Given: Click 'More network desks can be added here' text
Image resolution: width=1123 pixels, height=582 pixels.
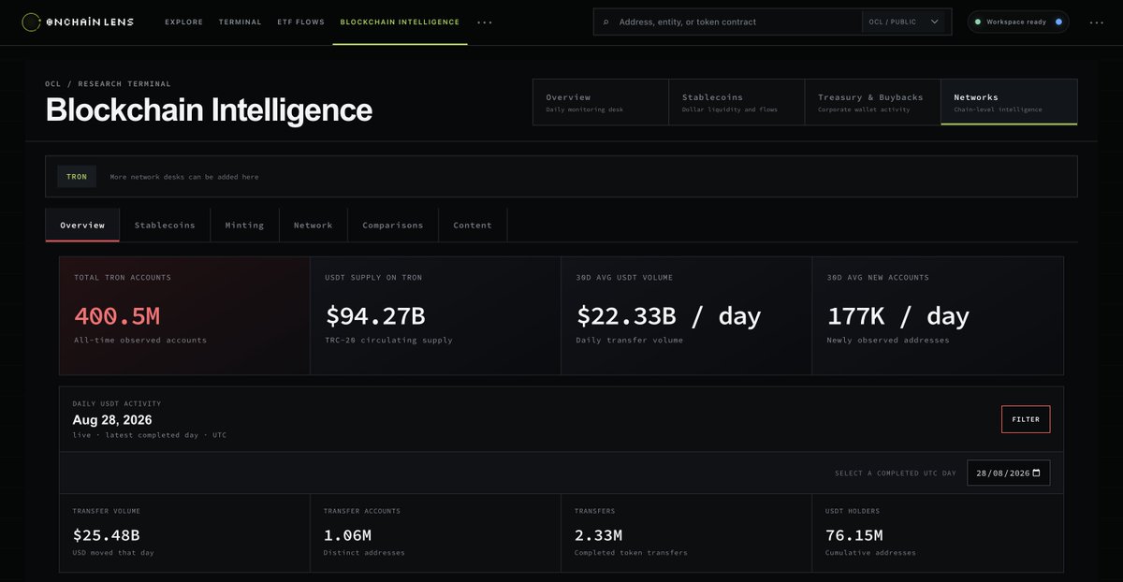Looking at the screenshot, I should [184, 177].
